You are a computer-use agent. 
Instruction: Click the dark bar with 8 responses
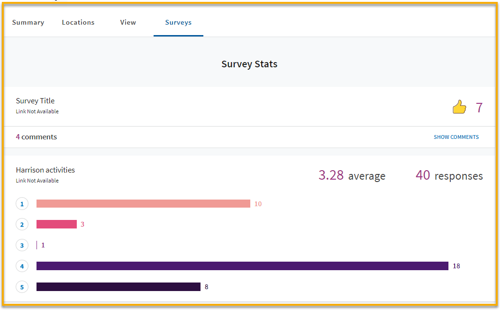[119, 287]
